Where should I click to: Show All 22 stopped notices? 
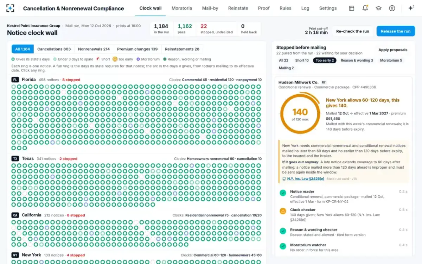pyautogui.click(x=284, y=61)
